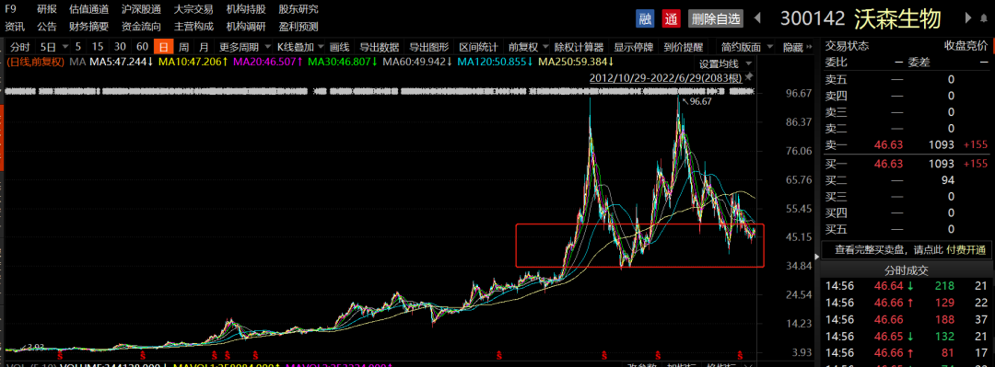This screenshot has height=367, width=995.
Task: Click the 2012/10/29-2022/6/29 date range link
Action: 666,78
